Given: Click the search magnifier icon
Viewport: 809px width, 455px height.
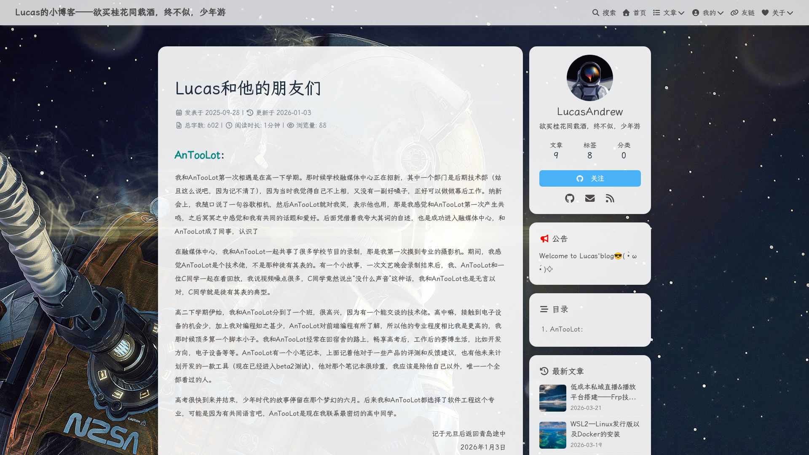Looking at the screenshot, I should point(595,13).
